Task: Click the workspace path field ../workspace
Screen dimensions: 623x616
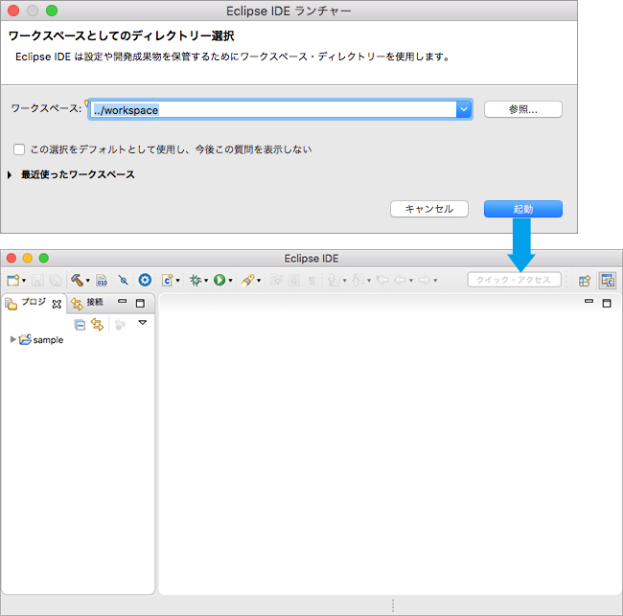Action: point(273,109)
